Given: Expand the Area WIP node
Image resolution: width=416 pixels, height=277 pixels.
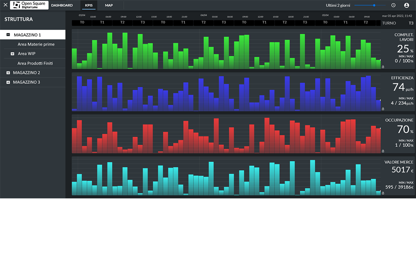Looking at the screenshot, I should (x=12, y=54).
